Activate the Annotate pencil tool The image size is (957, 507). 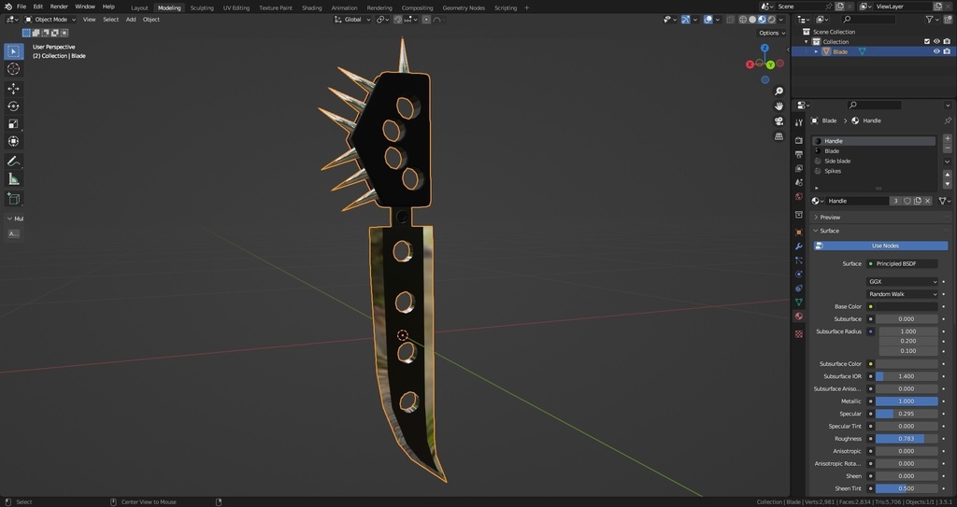13,162
